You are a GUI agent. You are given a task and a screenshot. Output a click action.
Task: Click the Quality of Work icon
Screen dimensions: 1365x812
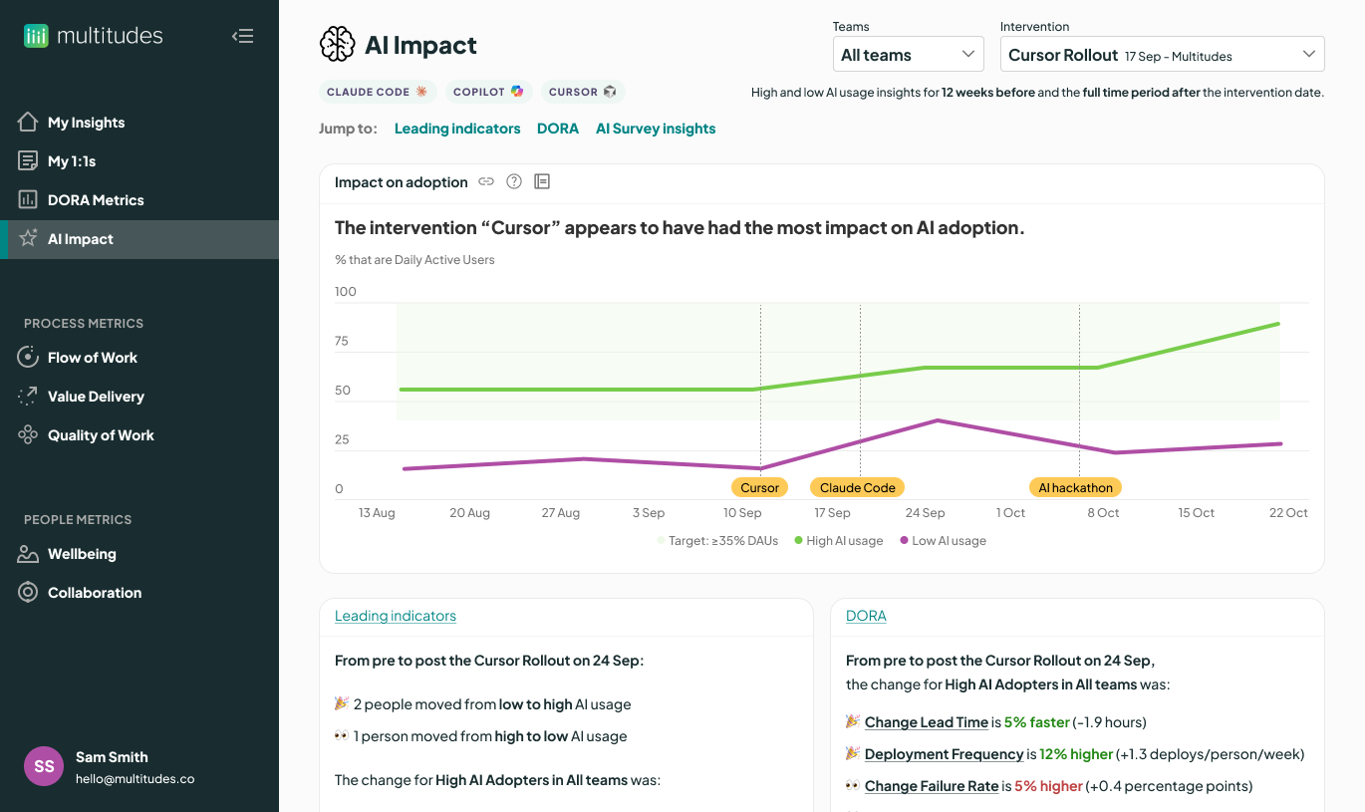[x=28, y=435]
